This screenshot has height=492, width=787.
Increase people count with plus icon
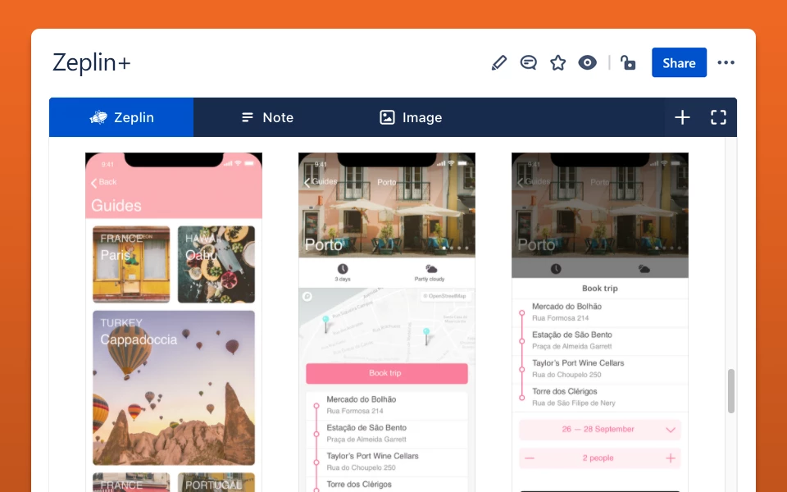click(670, 458)
